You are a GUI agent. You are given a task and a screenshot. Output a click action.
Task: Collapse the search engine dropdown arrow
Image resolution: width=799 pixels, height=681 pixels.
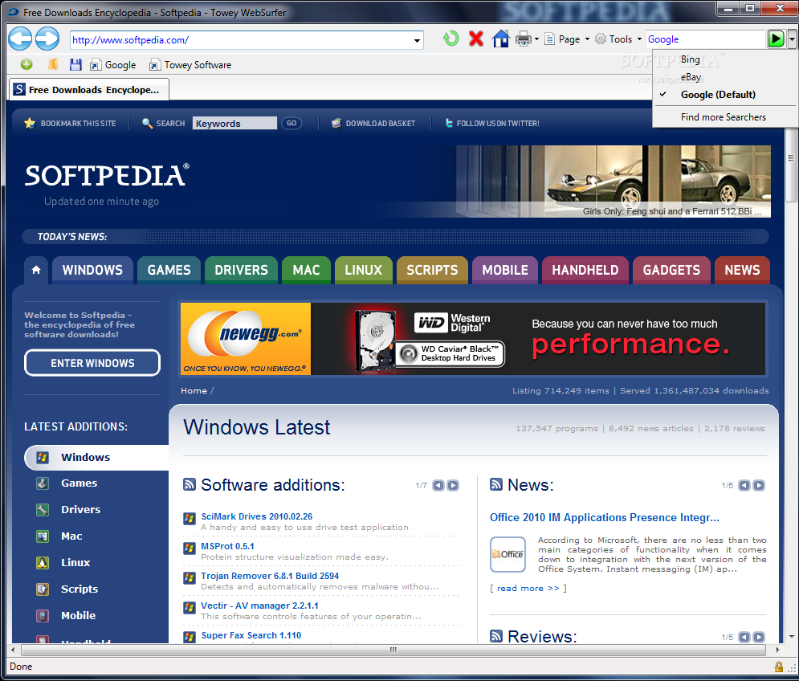pos(792,39)
